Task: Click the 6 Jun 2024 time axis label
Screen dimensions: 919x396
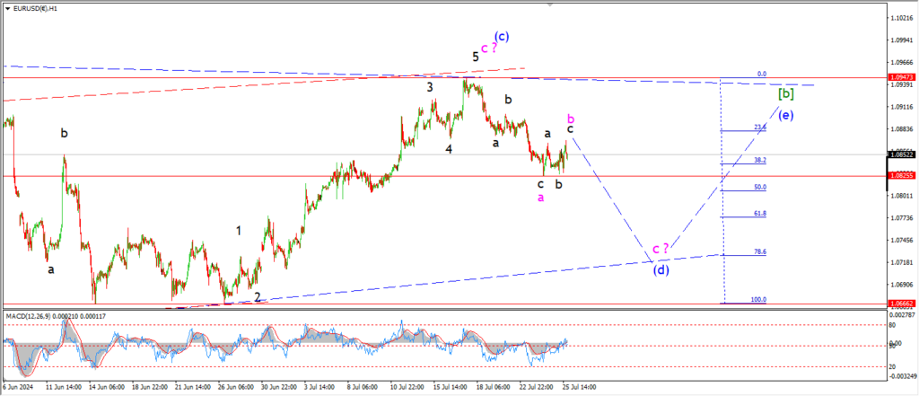Action: pyautogui.click(x=20, y=387)
